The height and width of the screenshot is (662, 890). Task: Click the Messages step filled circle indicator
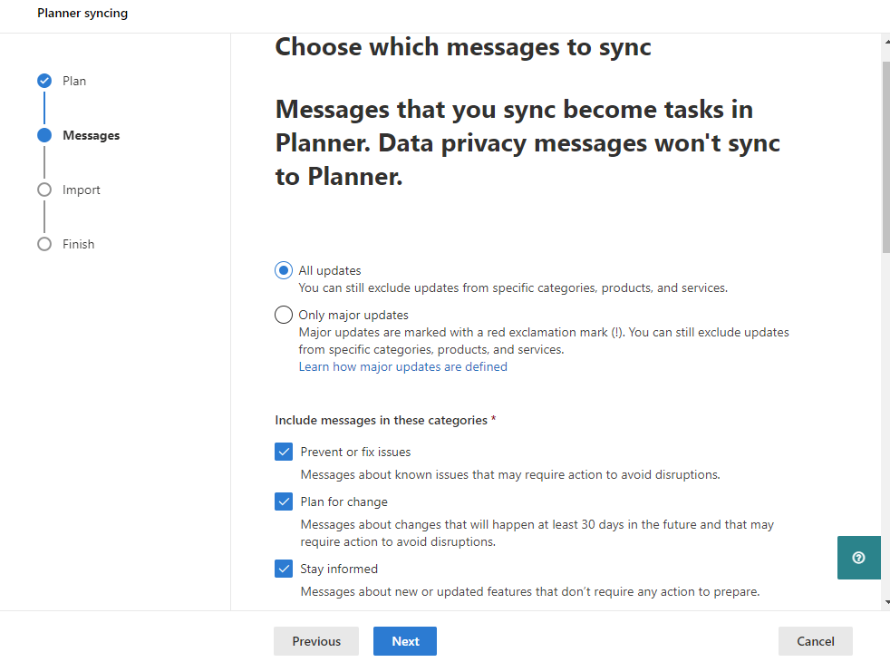coord(44,135)
